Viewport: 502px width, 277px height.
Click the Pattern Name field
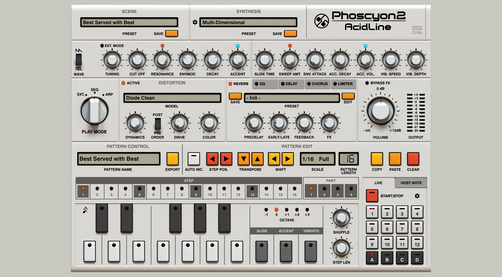[x=119, y=159]
